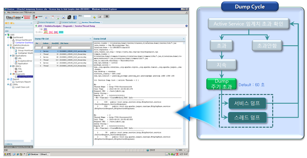The height and width of the screenshot is (158, 307).
Task: Click the Diagnostic folder icon
Action: tap(13, 74)
